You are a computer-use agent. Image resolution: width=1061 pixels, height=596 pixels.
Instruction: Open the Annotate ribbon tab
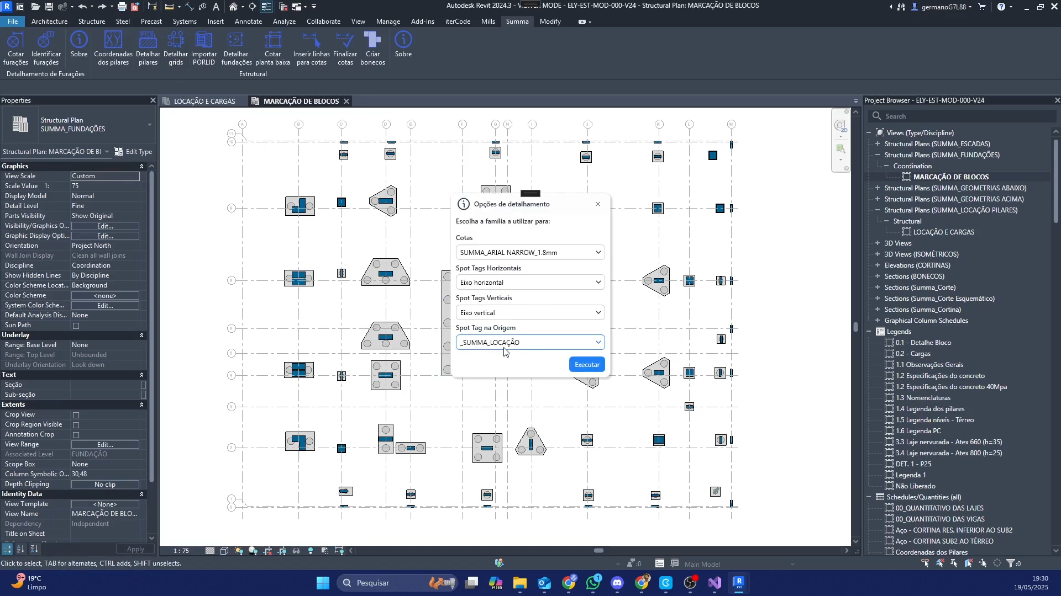click(248, 22)
